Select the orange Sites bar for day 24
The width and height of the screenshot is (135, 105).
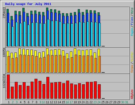[100, 64]
